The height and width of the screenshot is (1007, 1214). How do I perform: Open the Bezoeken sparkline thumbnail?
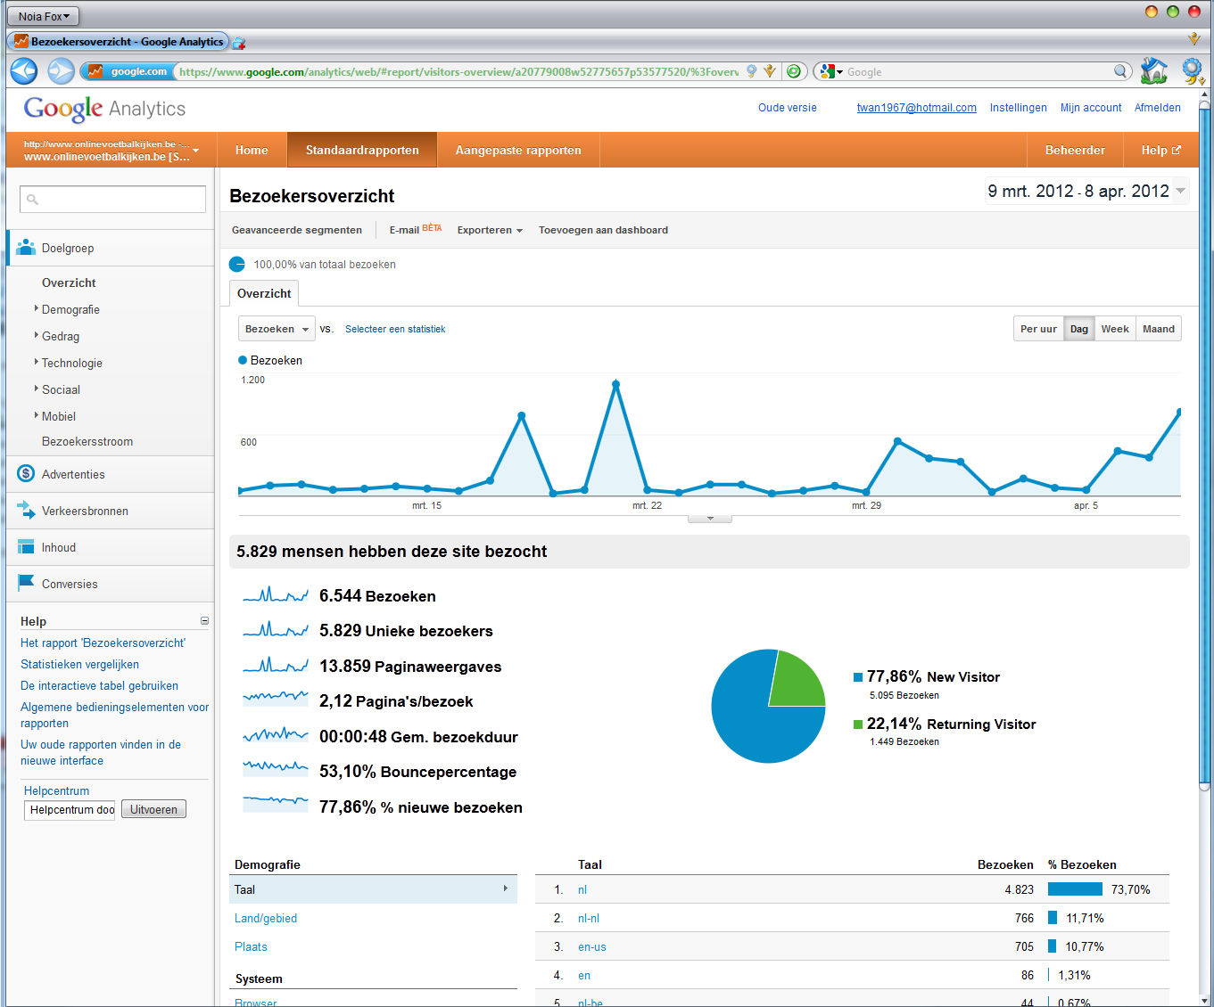coord(276,595)
